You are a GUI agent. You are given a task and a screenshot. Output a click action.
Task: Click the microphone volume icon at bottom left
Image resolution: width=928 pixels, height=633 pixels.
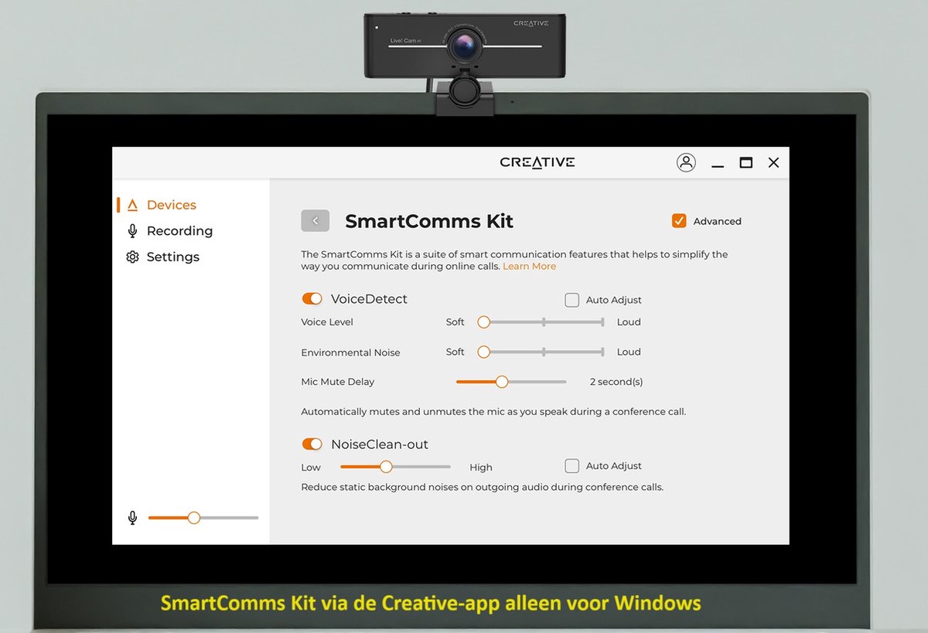pyautogui.click(x=132, y=517)
